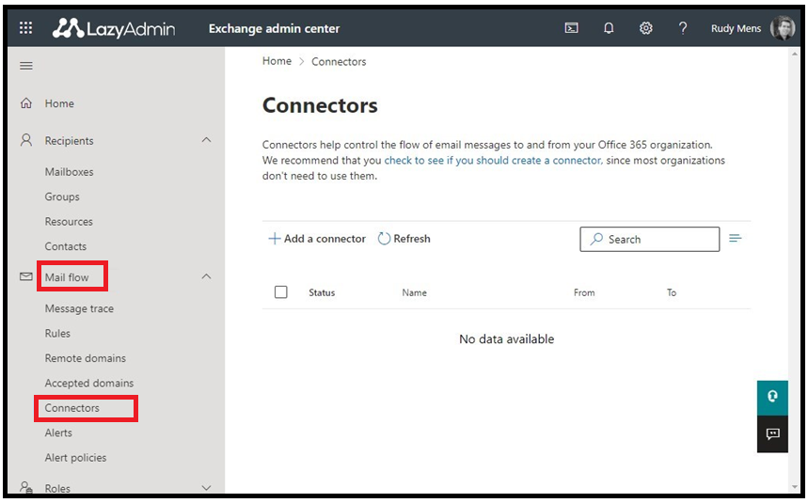Click the LazyAdmin logo
The image size is (808, 503).
(x=114, y=28)
